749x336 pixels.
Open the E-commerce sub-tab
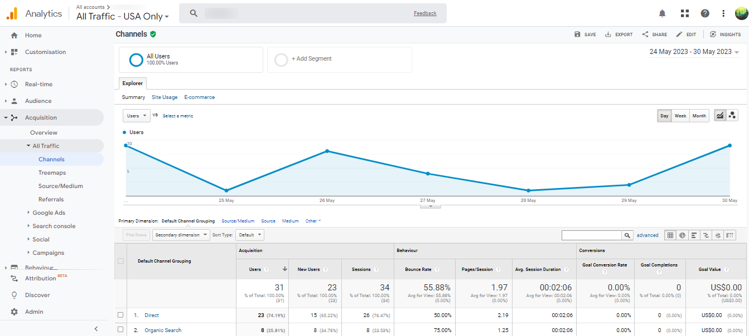pos(200,97)
